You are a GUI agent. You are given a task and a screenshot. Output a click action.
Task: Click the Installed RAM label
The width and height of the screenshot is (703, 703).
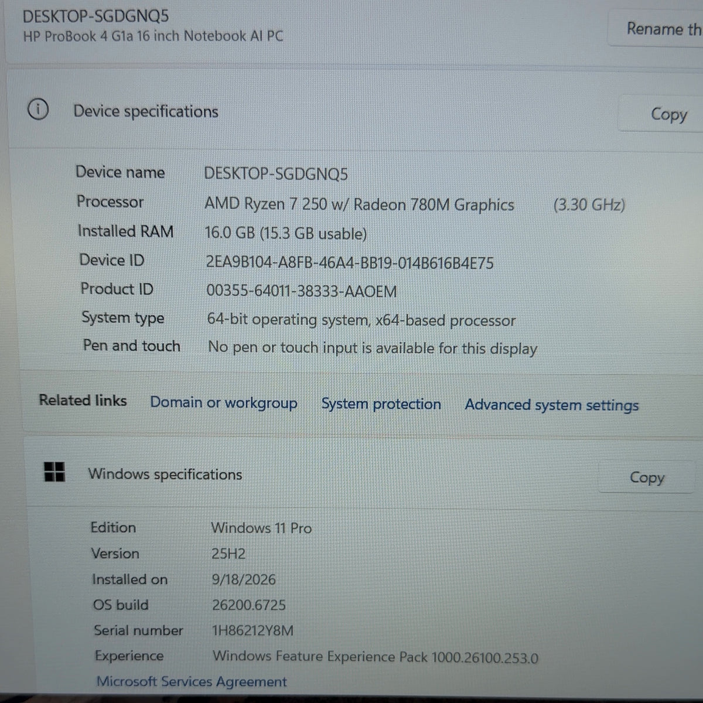pyautogui.click(x=125, y=231)
